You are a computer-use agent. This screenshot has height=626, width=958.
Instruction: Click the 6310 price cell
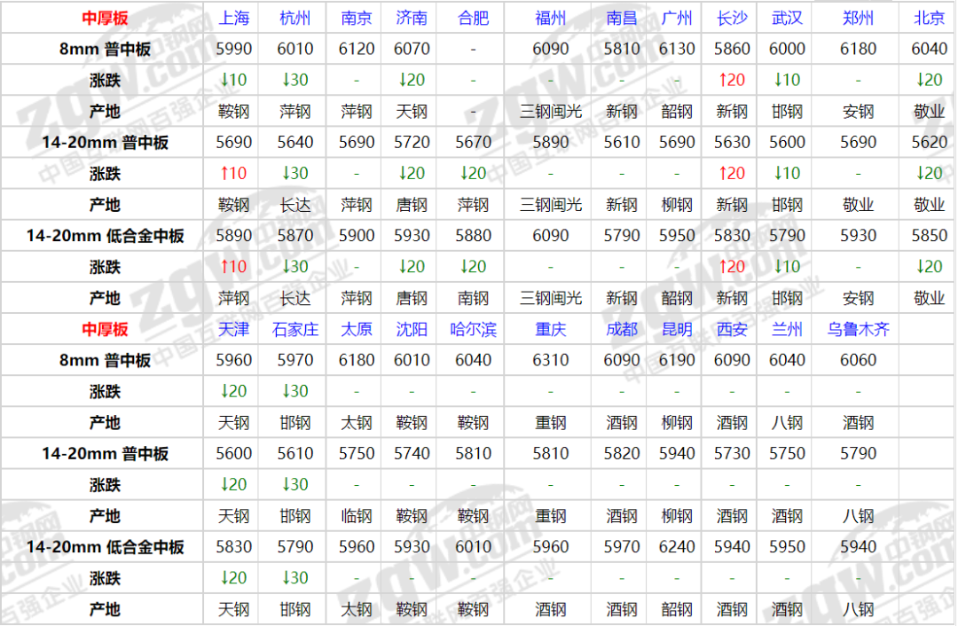click(551, 360)
